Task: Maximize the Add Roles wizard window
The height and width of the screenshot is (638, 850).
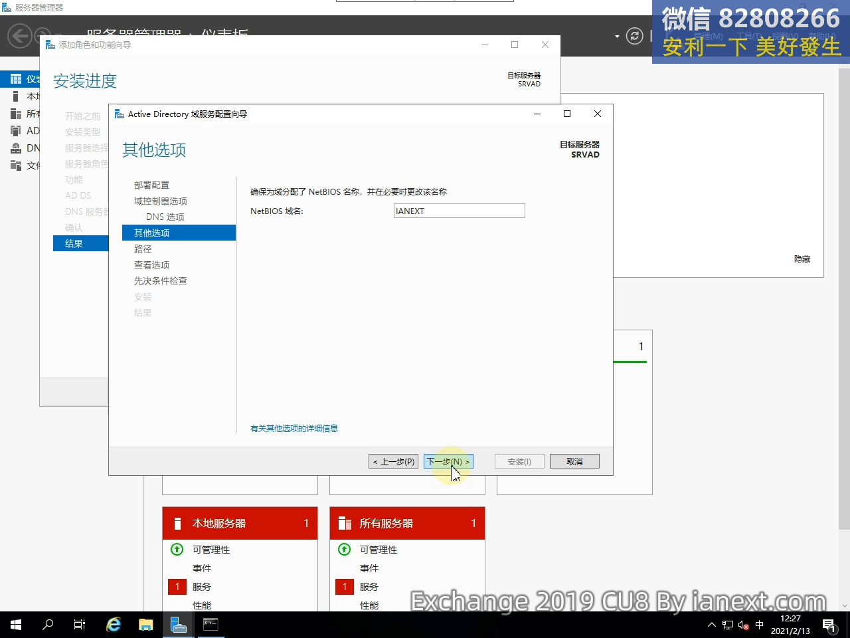Action: (x=515, y=45)
